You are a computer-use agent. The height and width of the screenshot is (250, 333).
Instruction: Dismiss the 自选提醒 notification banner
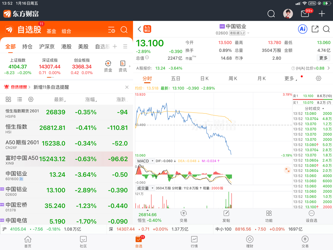127,87
